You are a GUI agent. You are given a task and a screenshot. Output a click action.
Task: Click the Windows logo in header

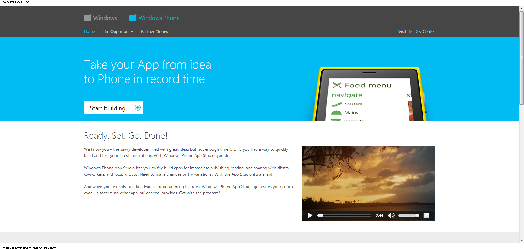coord(100,18)
